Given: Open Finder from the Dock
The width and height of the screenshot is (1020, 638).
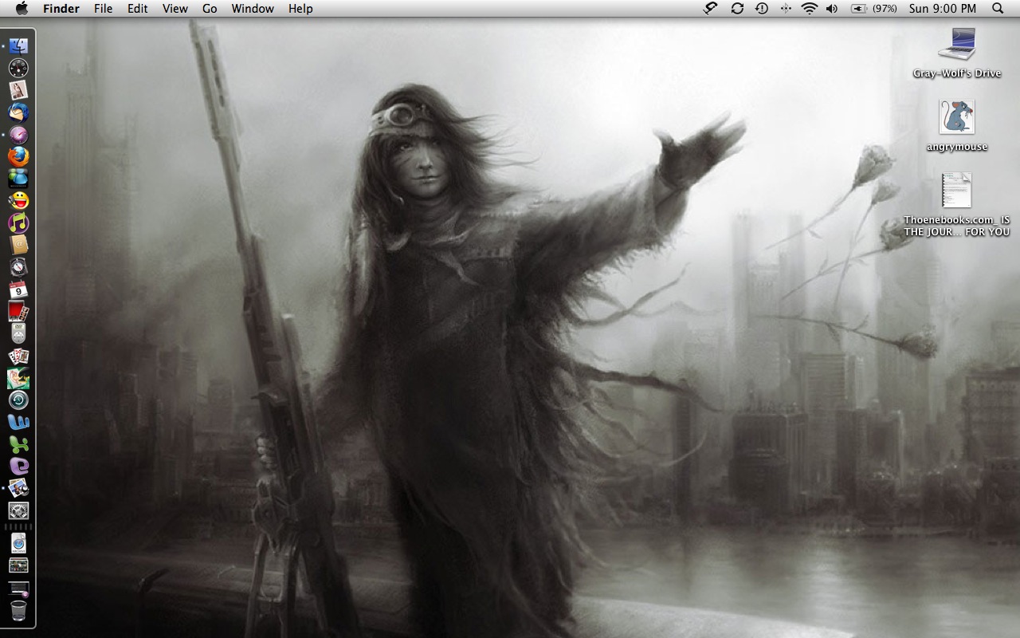Looking at the screenshot, I should 18,46.
